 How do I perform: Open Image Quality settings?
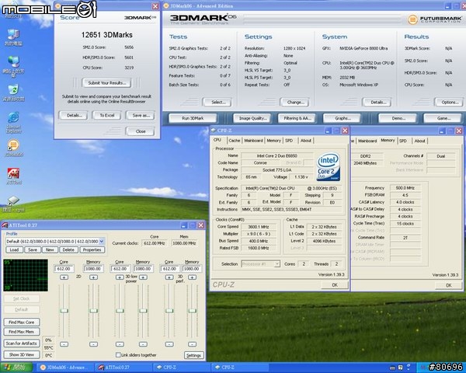pos(252,118)
